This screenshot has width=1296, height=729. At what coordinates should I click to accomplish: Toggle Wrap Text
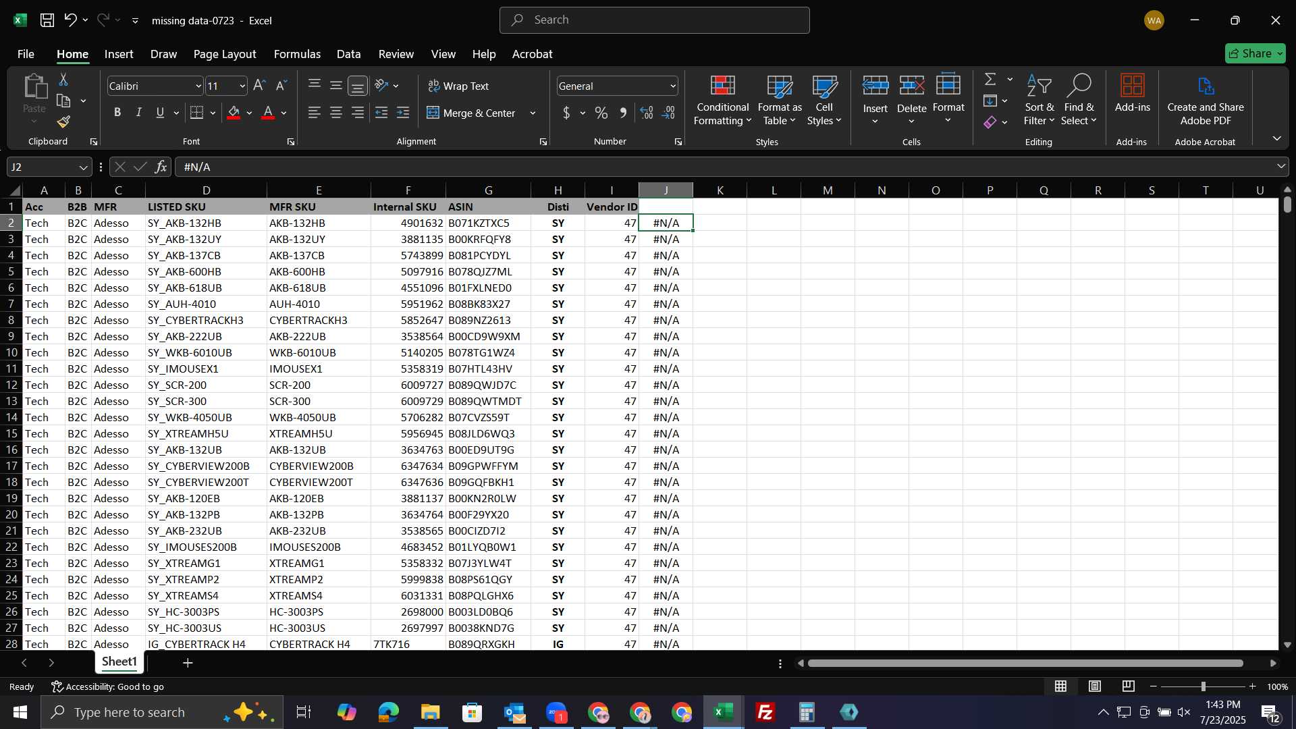pyautogui.click(x=459, y=86)
